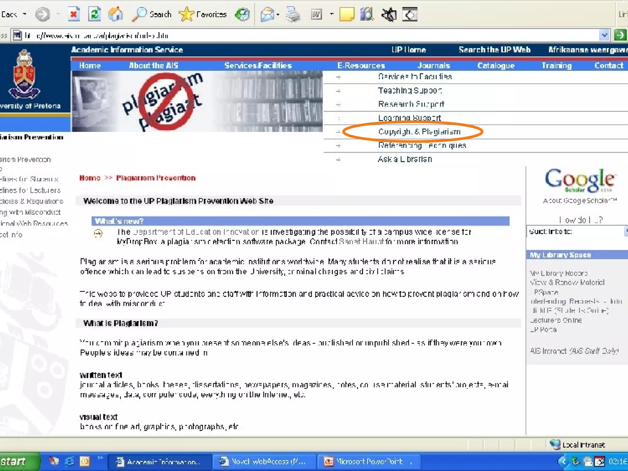Open the Mail button dropdown arrow

point(278,14)
